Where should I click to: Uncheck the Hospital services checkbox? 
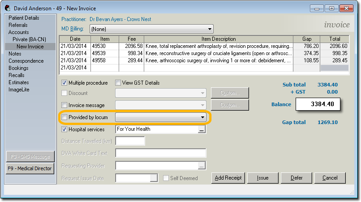coord(64,129)
